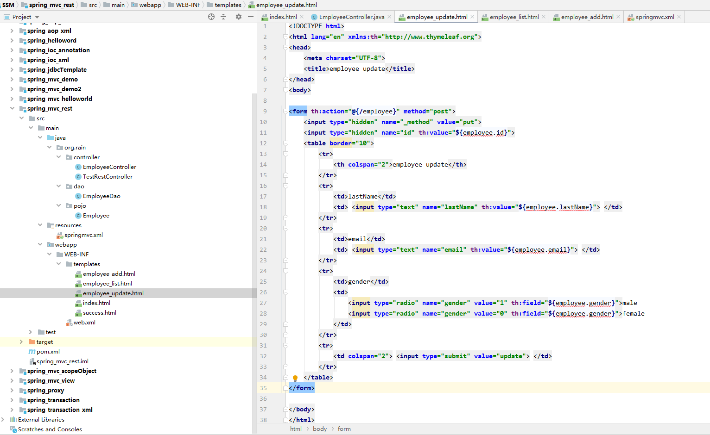Collapse the dao package arrow
Viewport: 710px width, 435px height.
(58, 186)
